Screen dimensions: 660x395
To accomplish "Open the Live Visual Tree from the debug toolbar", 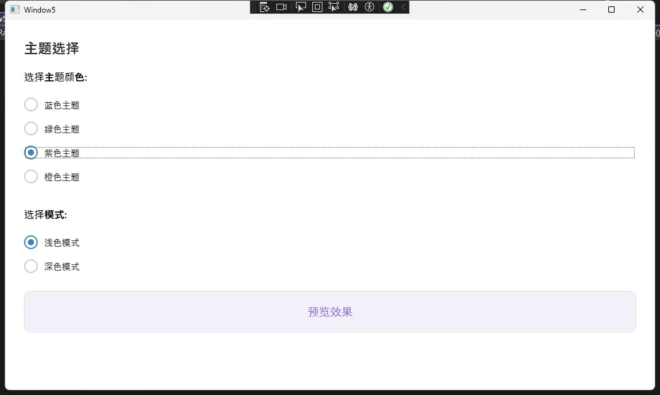I will (264, 6).
